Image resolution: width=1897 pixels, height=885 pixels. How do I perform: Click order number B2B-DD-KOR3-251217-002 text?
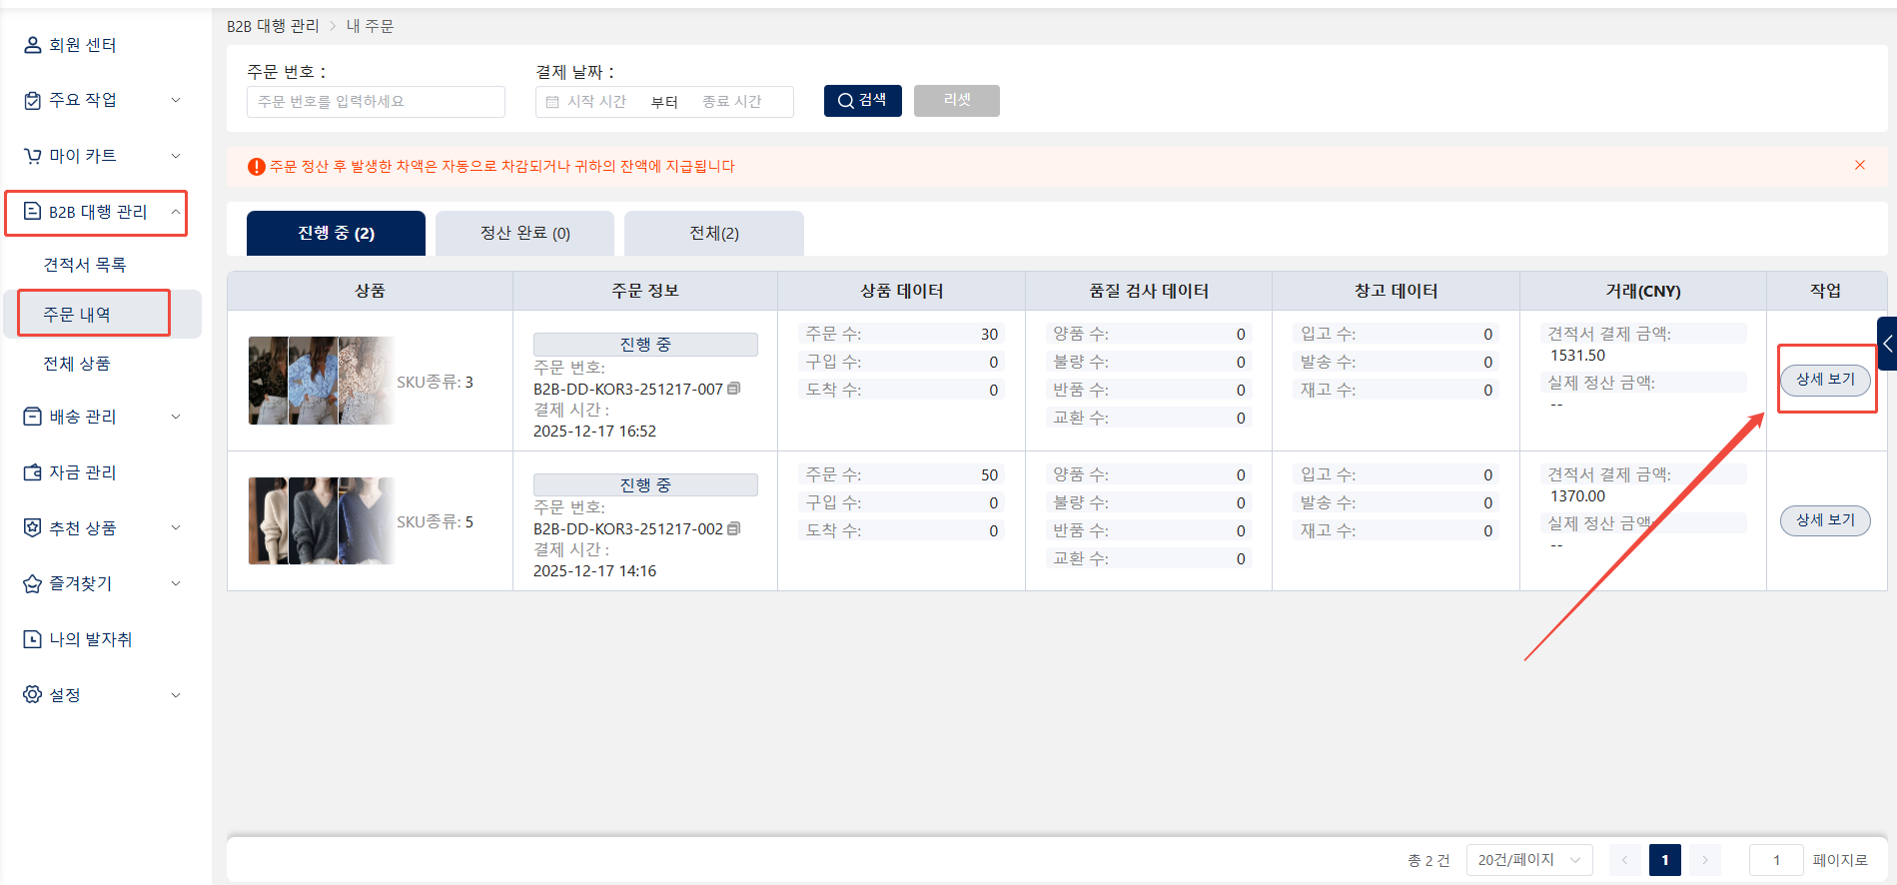point(627,528)
